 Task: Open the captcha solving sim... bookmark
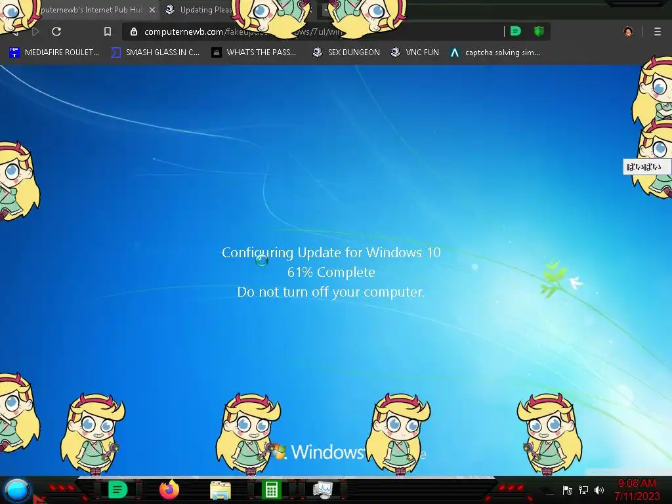click(x=495, y=52)
